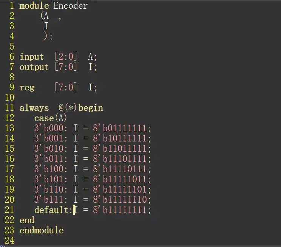The height and width of the screenshot is (247, 281).
Task: Click the value 8'b11111011 on line 18
Action: [x=122, y=180]
